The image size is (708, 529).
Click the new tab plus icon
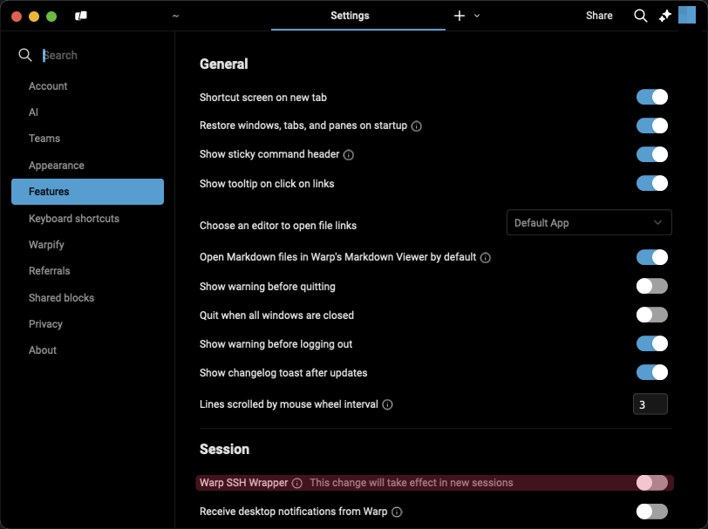(460, 16)
